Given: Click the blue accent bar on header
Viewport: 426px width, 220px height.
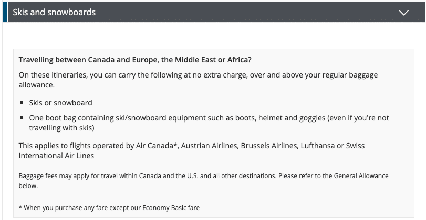Looking at the screenshot, I should tap(4, 12).
